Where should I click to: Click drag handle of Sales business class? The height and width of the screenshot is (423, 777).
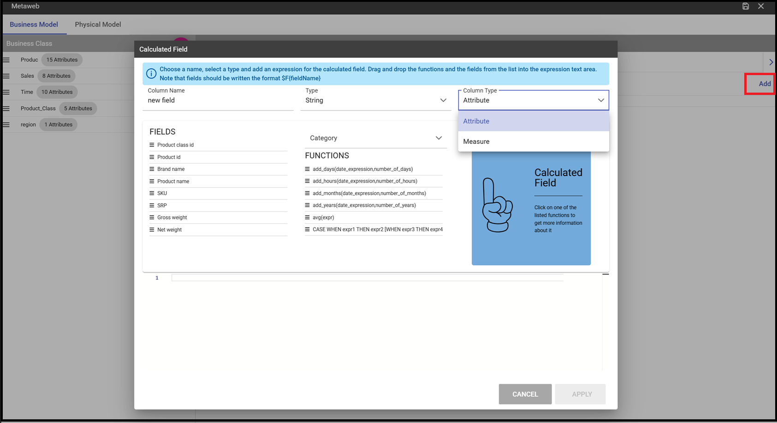point(6,76)
